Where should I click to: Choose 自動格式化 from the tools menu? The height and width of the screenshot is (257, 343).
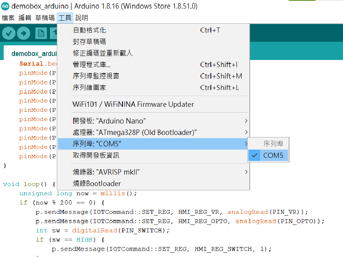pyautogui.click(x=89, y=30)
